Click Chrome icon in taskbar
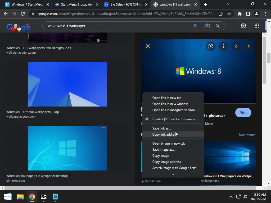The image size is (271, 203). pos(32,197)
